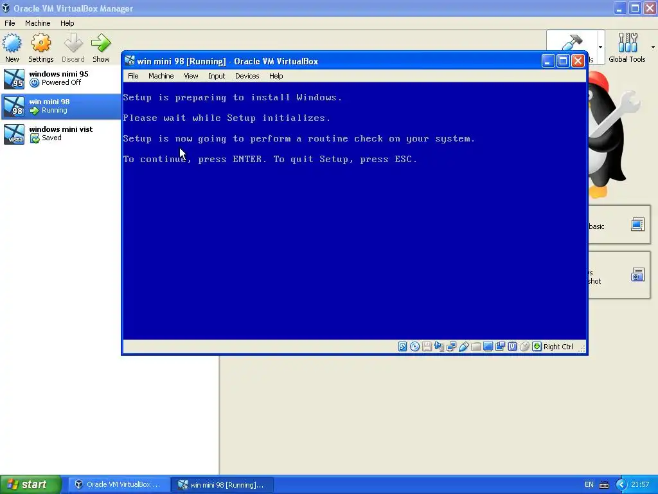Open the Windows start menu
This screenshot has width=658, height=494.
(x=31, y=484)
